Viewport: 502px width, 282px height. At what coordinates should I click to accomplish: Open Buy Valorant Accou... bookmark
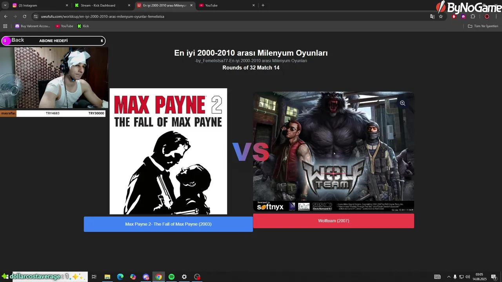(33, 26)
